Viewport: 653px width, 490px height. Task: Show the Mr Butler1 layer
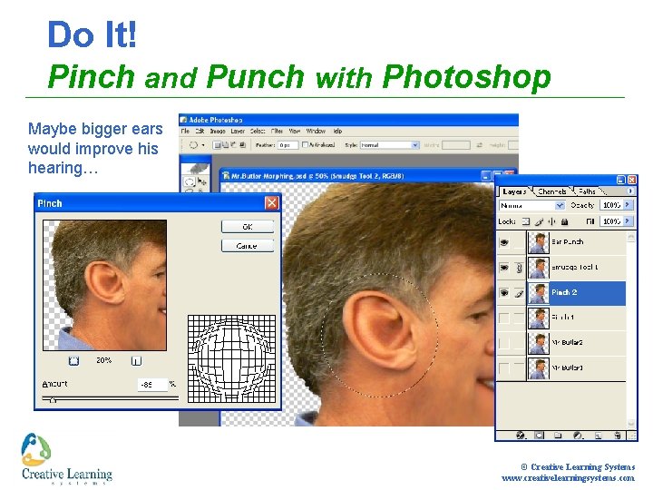point(504,368)
